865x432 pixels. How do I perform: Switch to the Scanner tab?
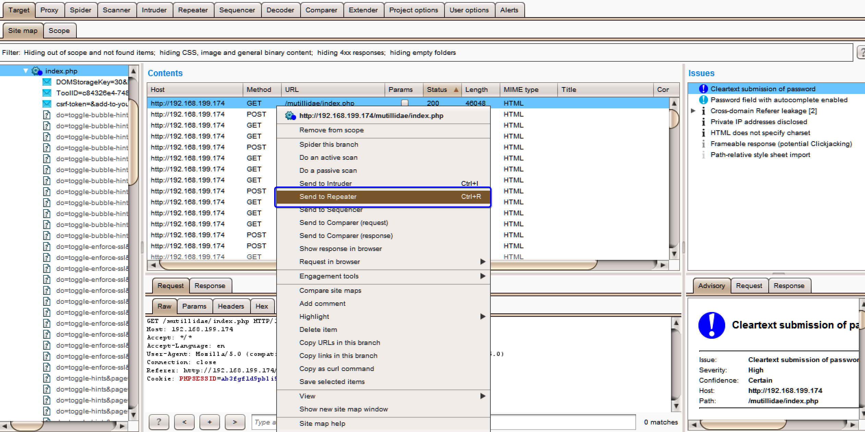pos(117,10)
